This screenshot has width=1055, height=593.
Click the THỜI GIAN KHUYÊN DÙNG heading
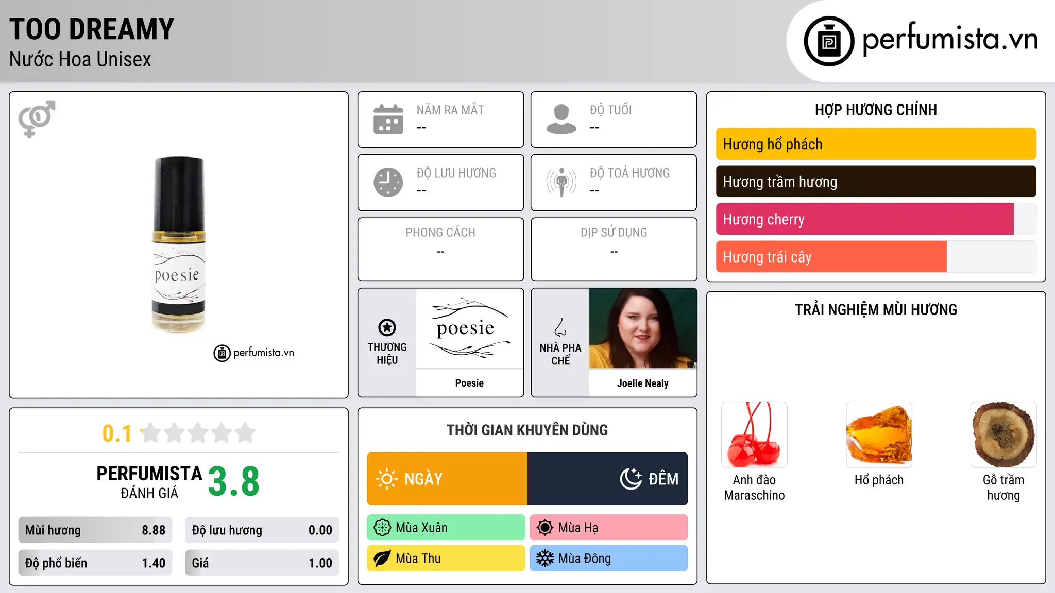click(527, 430)
